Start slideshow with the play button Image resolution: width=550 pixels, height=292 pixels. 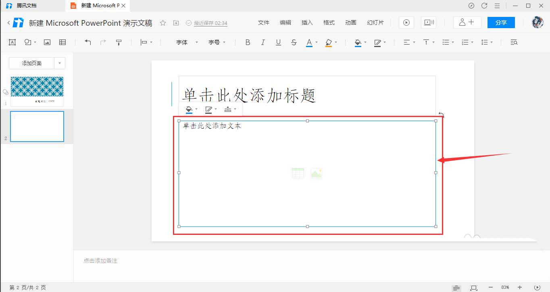point(406,23)
